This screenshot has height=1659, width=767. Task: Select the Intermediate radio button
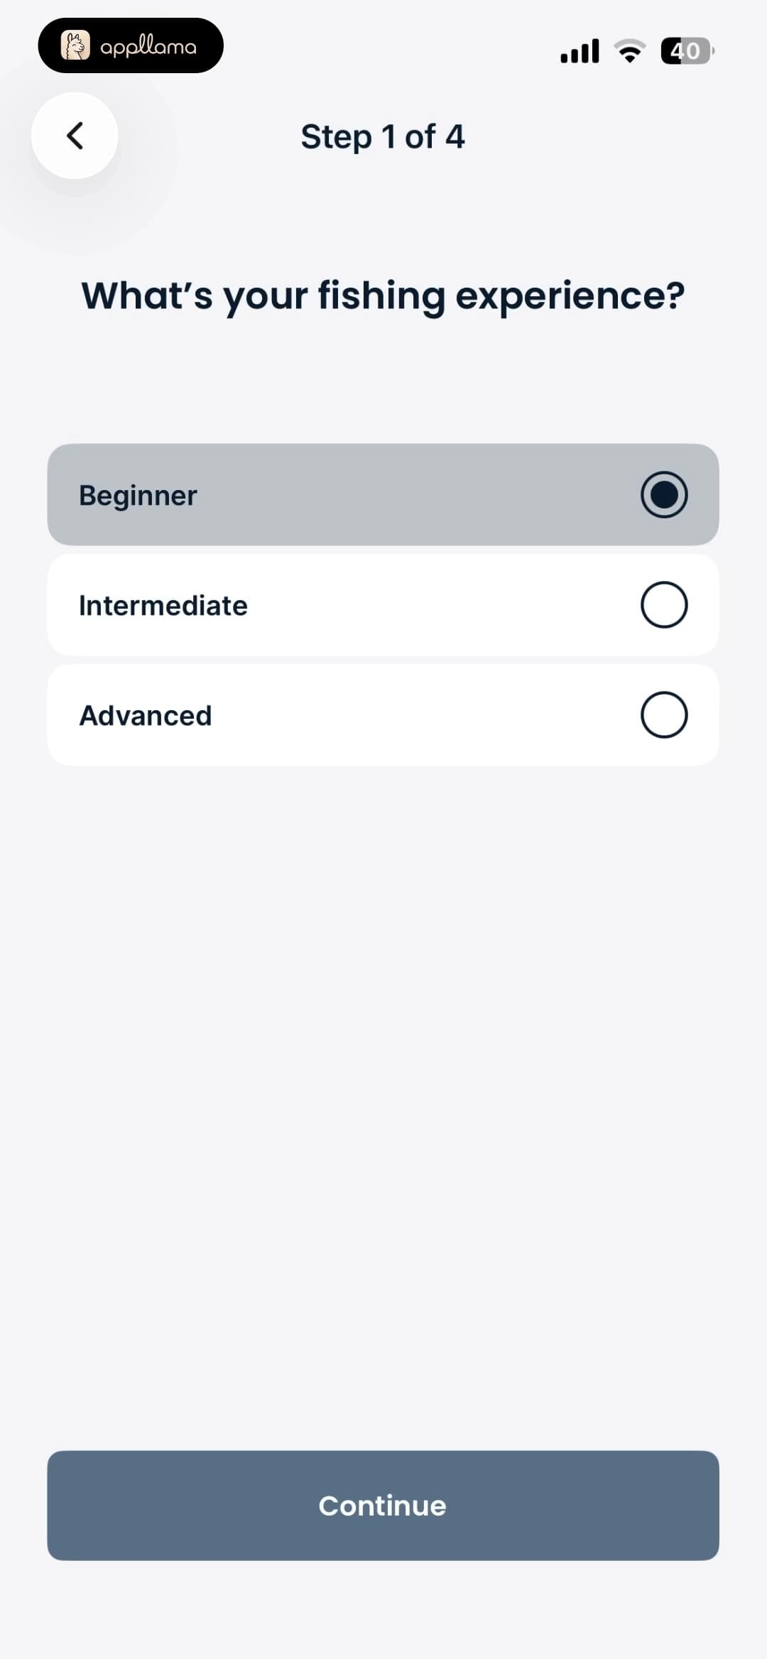[x=664, y=604]
